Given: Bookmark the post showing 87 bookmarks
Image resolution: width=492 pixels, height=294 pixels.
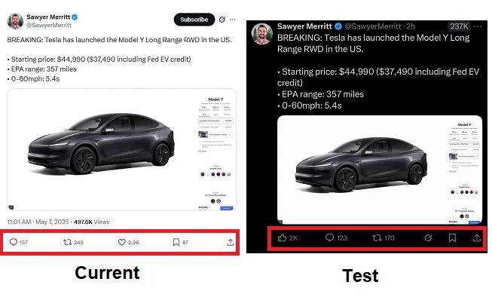Looking at the screenshot, I should [x=176, y=242].
